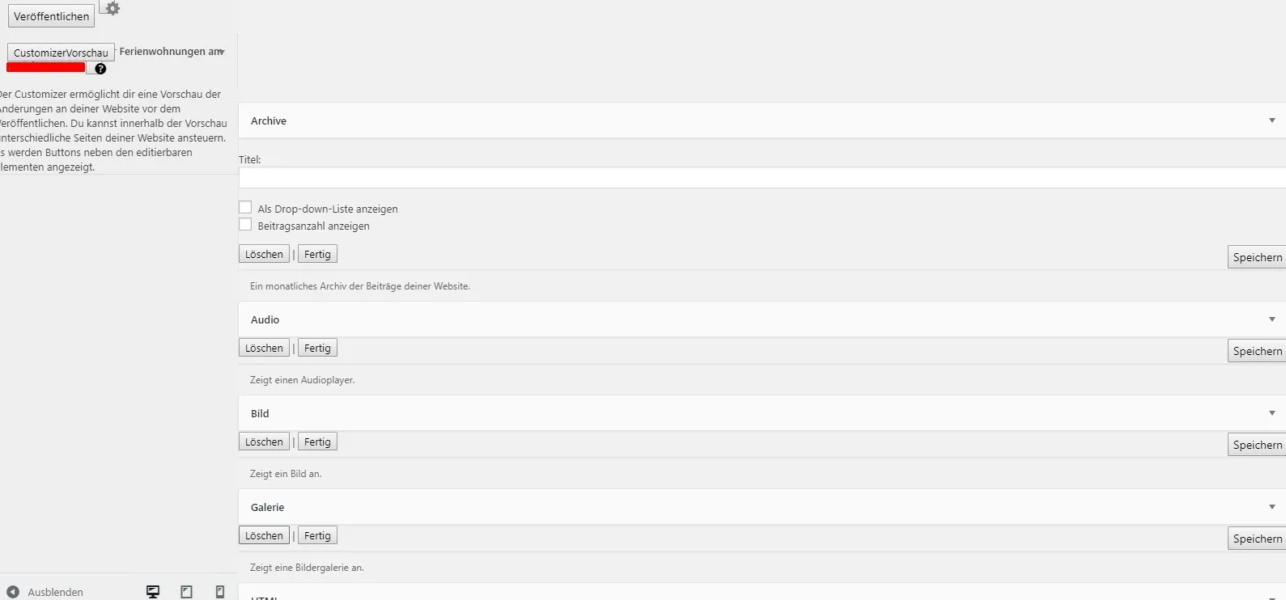
Task: Delete the Archive widget with Löschen
Action: click(x=264, y=254)
